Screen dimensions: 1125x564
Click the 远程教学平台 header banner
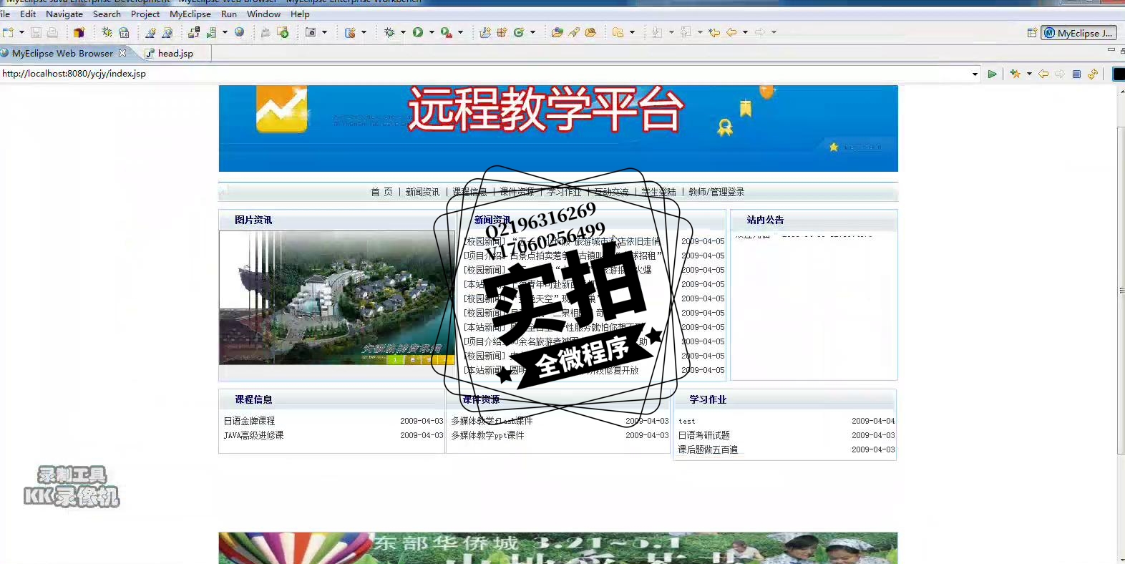tap(558, 129)
